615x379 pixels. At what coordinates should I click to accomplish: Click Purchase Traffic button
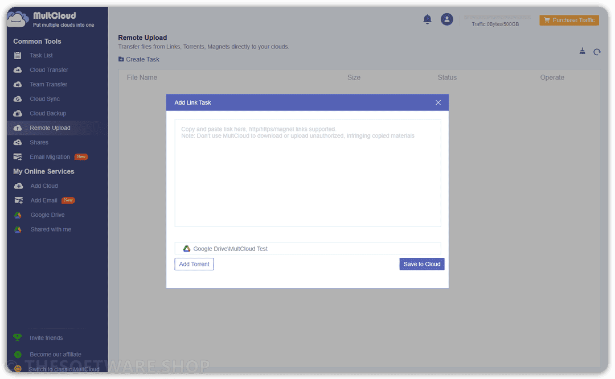(x=569, y=20)
